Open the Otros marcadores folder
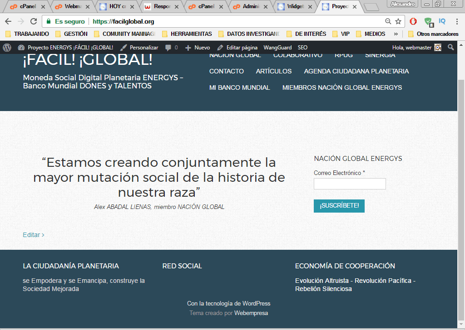 coord(433,34)
